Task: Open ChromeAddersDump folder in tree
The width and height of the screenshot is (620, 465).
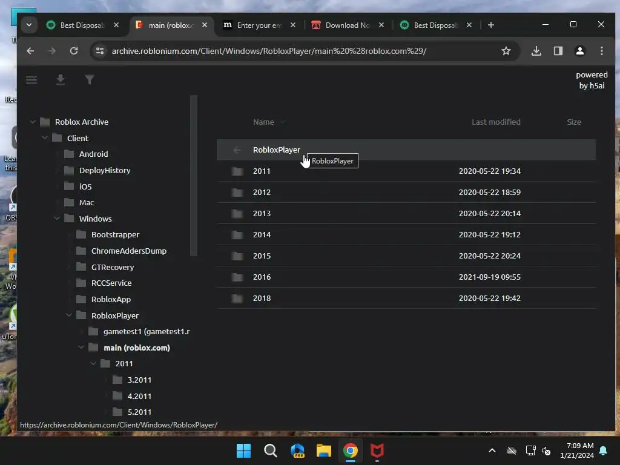Action: coord(128,251)
